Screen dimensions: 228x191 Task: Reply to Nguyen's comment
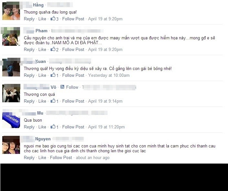[29, 158]
